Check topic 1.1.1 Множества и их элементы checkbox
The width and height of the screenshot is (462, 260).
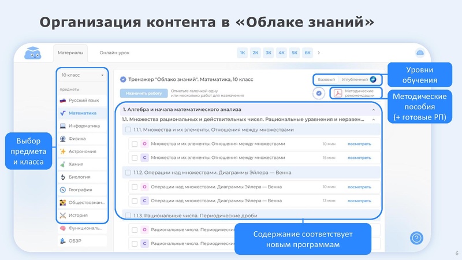coord(128,129)
